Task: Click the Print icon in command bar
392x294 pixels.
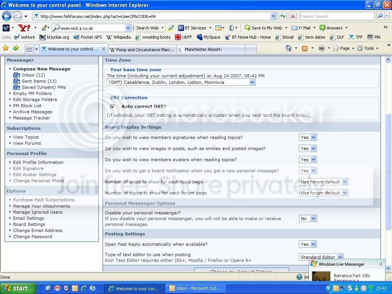Action: [322, 48]
